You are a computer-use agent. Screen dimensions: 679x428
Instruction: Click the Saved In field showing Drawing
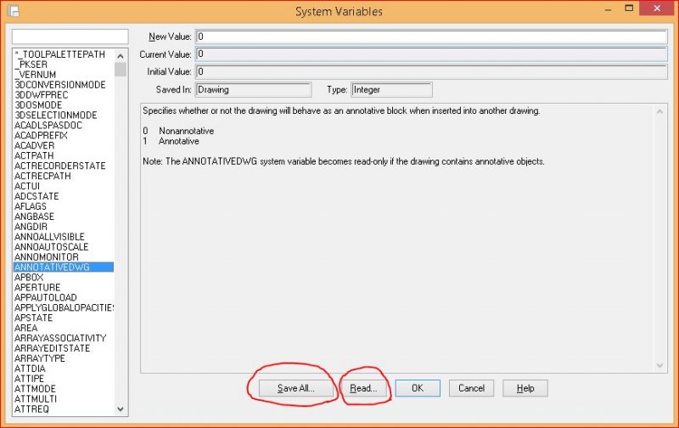tap(253, 90)
